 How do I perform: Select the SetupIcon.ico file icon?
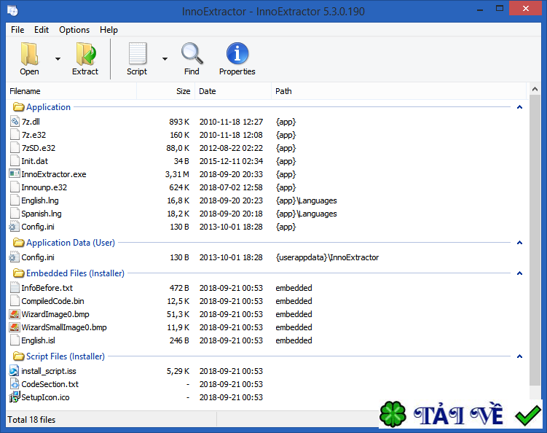tap(15, 397)
